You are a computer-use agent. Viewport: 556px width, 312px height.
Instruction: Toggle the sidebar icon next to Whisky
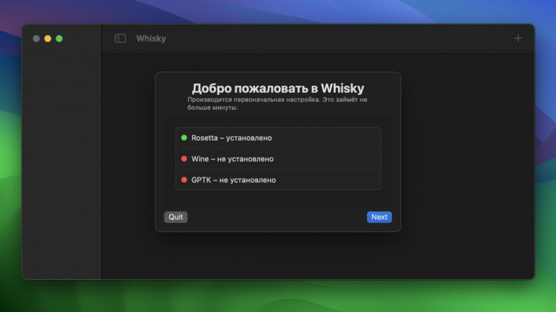[x=120, y=38]
